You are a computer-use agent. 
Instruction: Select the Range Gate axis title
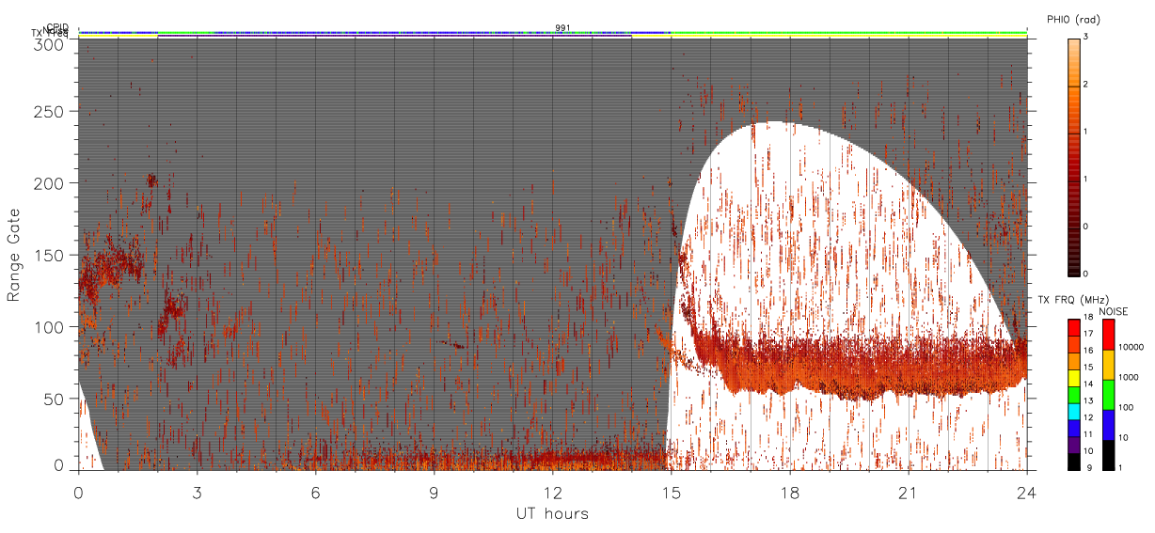point(14,257)
